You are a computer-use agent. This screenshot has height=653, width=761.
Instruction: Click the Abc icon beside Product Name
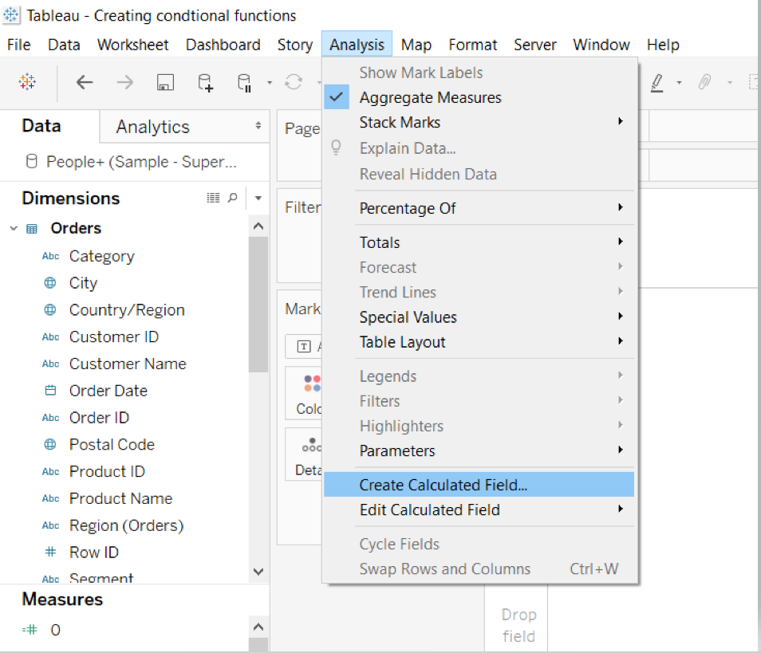tap(50, 499)
